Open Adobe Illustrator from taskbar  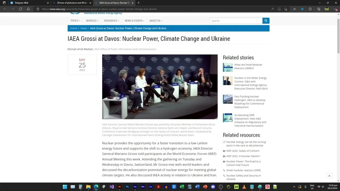pyautogui.click(x=120, y=187)
